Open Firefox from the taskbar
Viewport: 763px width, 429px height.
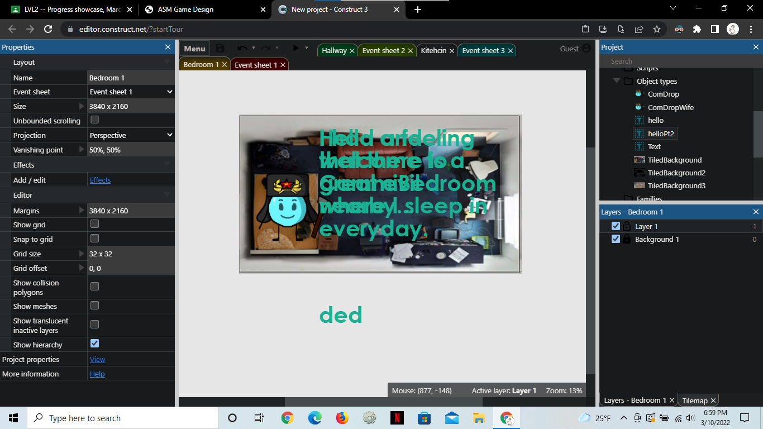pyautogui.click(x=342, y=418)
